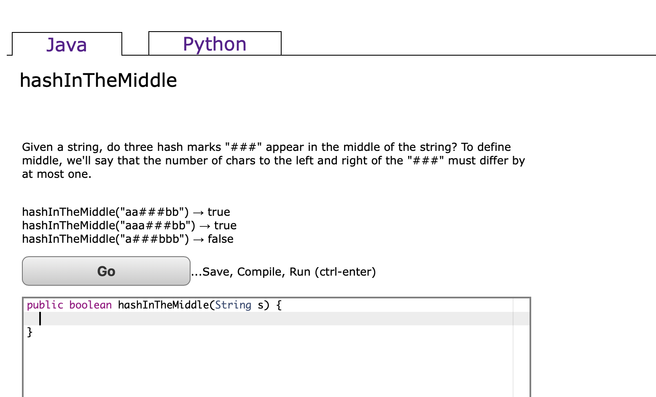Click the first example with aa###bb
Screen dimensions: 656x397
(126, 212)
